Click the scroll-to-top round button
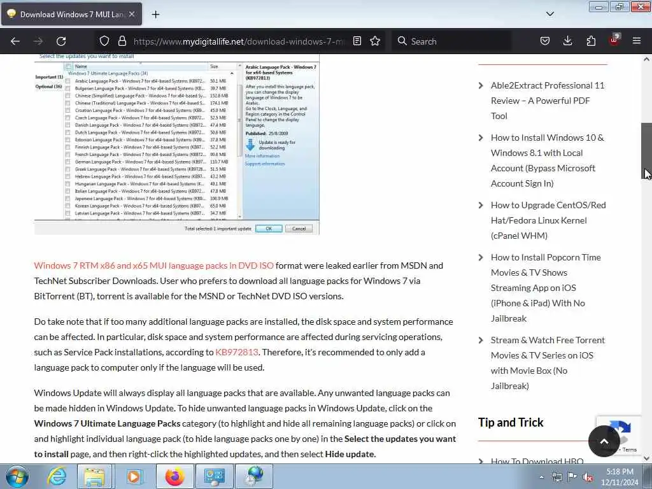Viewport: 652px width, 489px height. pyautogui.click(x=604, y=442)
